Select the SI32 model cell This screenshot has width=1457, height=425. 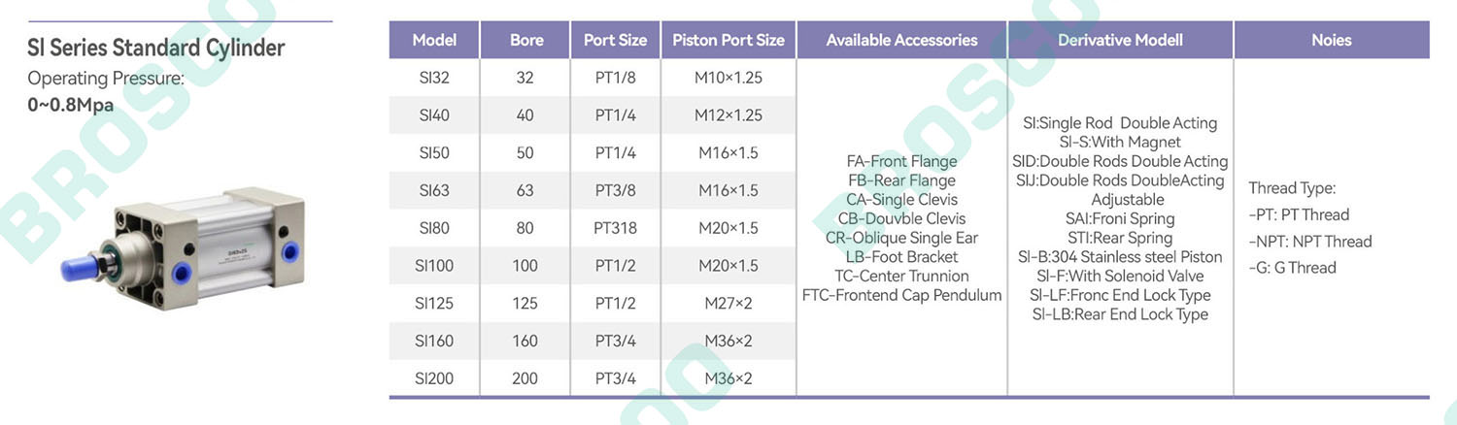click(434, 78)
